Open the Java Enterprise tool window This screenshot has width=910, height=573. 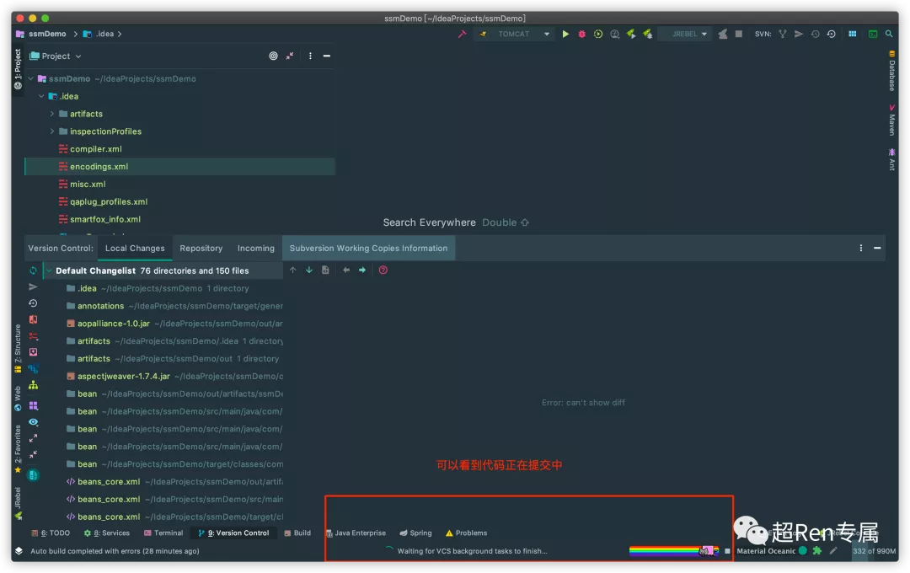(356, 533)
